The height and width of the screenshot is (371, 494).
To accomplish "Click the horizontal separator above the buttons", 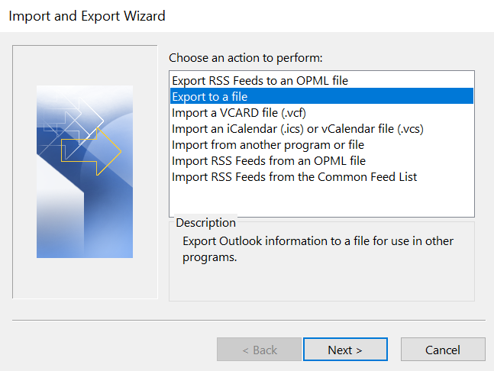I will [x=248, y=320].
